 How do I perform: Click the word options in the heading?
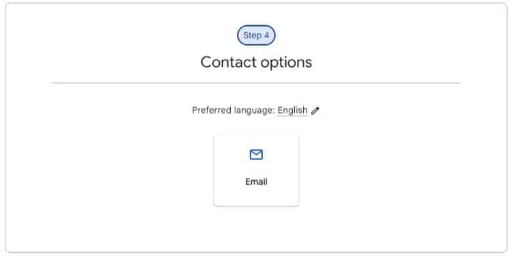tap(286, 63)
